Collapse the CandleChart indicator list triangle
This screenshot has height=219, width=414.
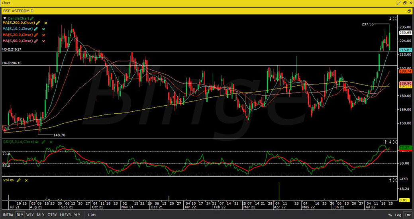point(5,18)
